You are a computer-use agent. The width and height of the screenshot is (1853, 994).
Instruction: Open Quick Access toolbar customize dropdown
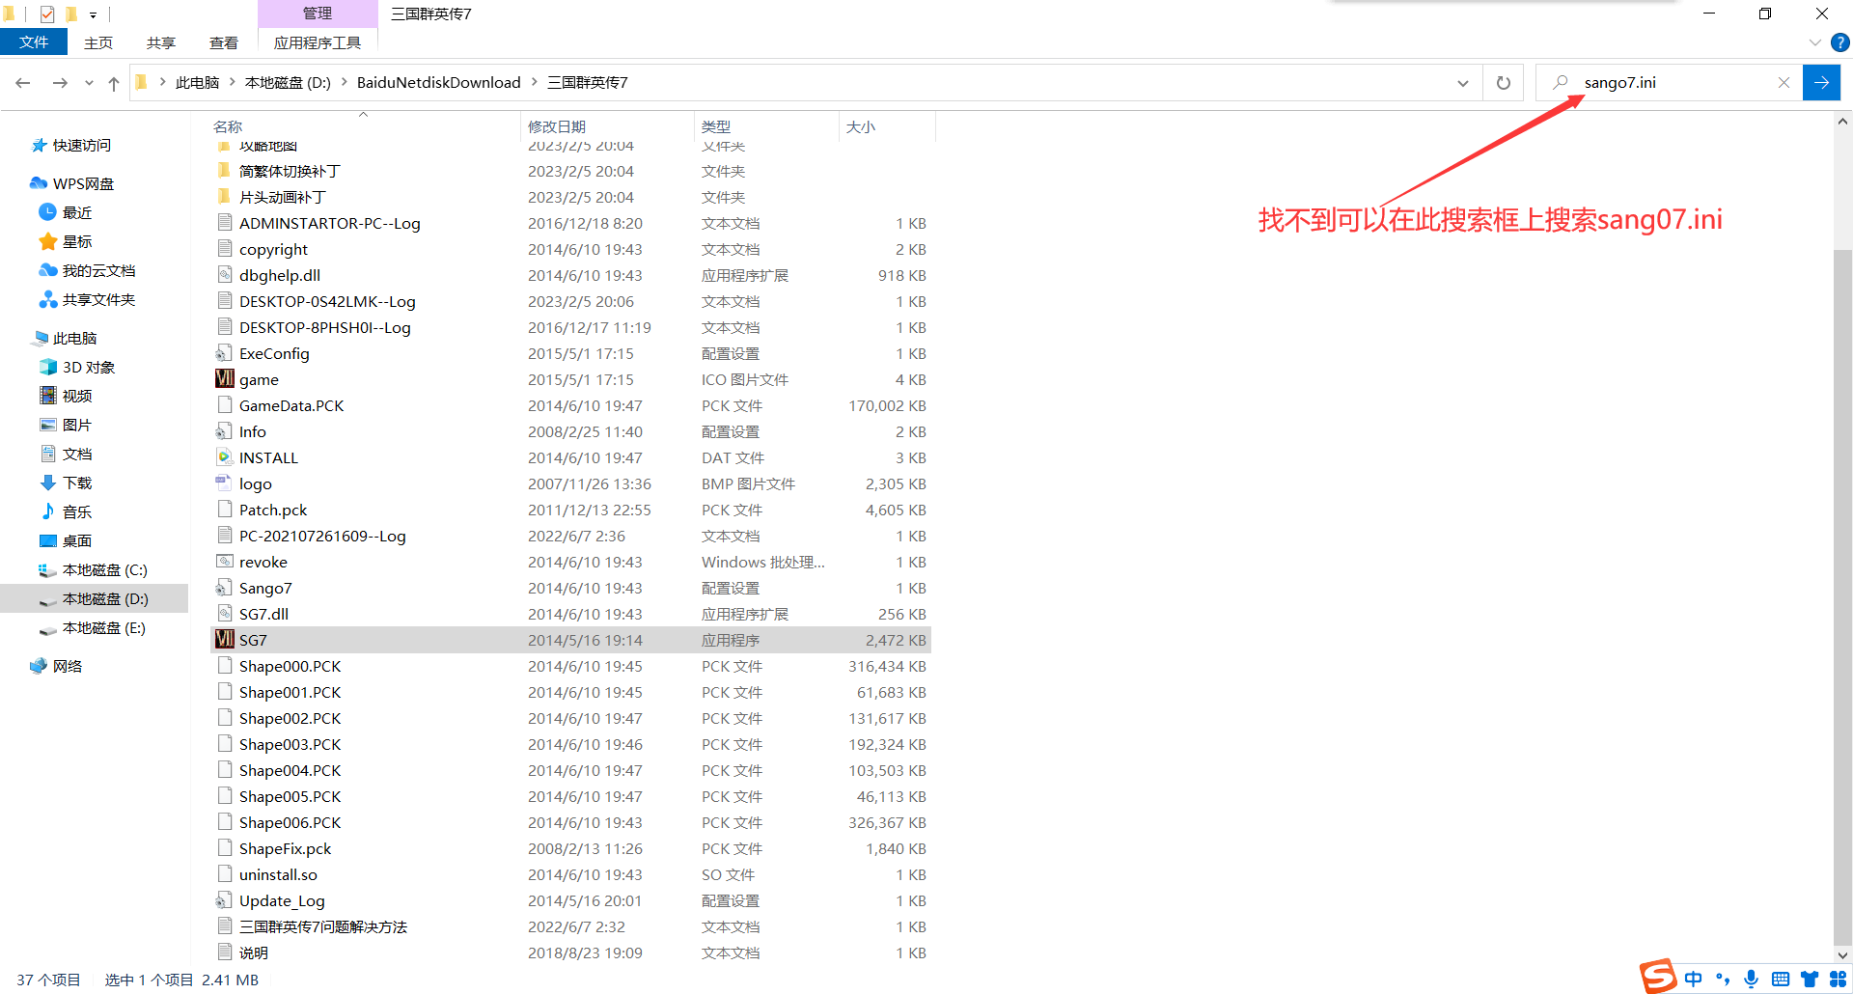93,14
